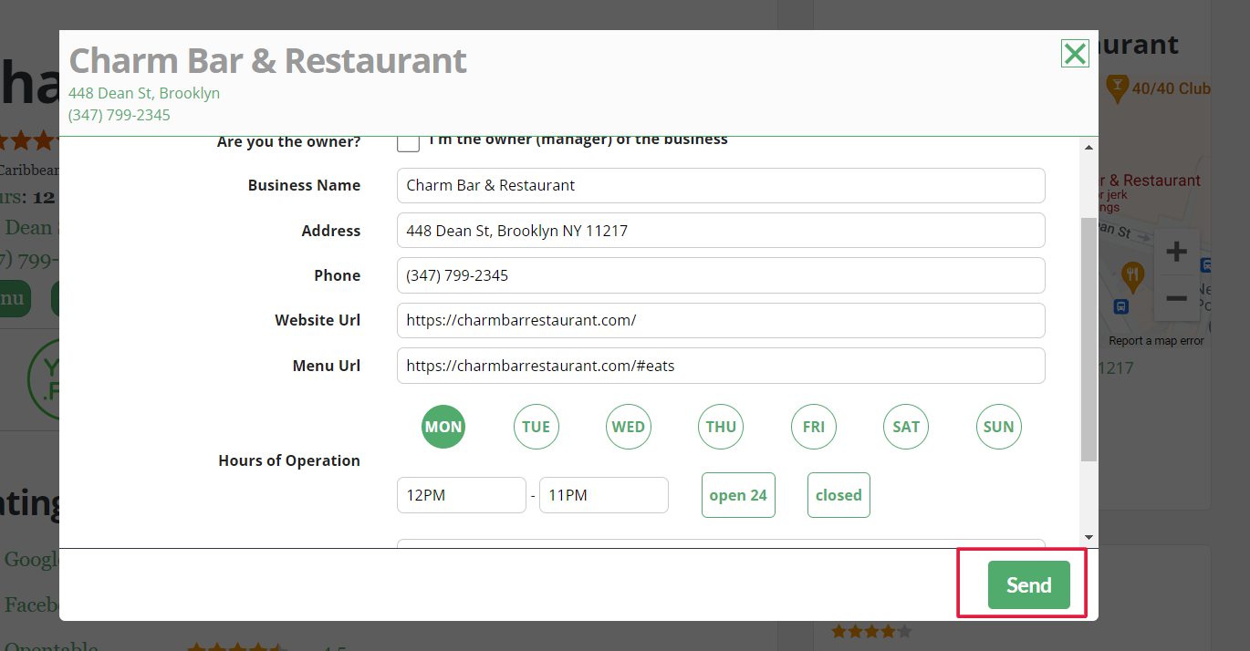Click the bus stop map icon

1121,307
